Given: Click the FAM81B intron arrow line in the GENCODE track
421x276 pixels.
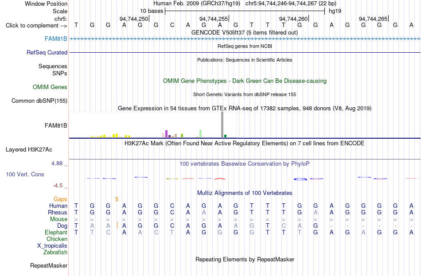Looking at the screenshot, I should [x=245, y=39].
